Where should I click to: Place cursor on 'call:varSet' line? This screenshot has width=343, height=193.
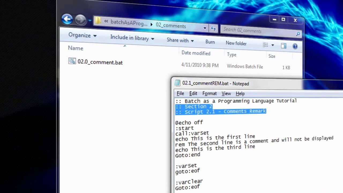click(x=192, y=133)
